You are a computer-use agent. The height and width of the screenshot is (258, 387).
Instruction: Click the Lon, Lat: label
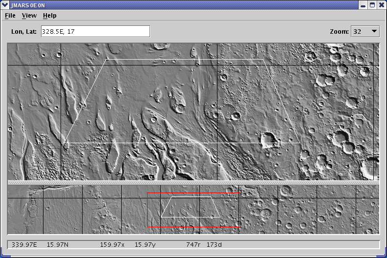point(24,32)
